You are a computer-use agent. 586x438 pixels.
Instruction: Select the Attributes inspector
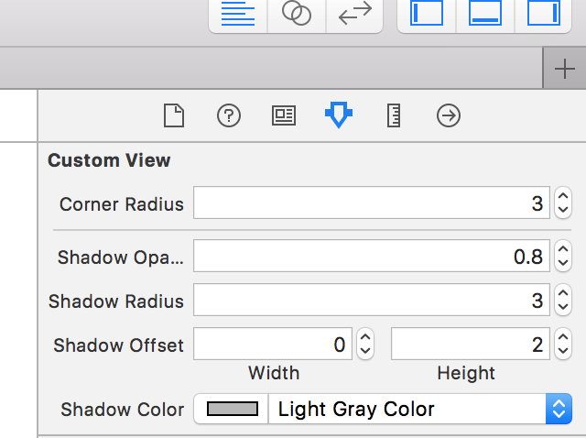[339, 116]
